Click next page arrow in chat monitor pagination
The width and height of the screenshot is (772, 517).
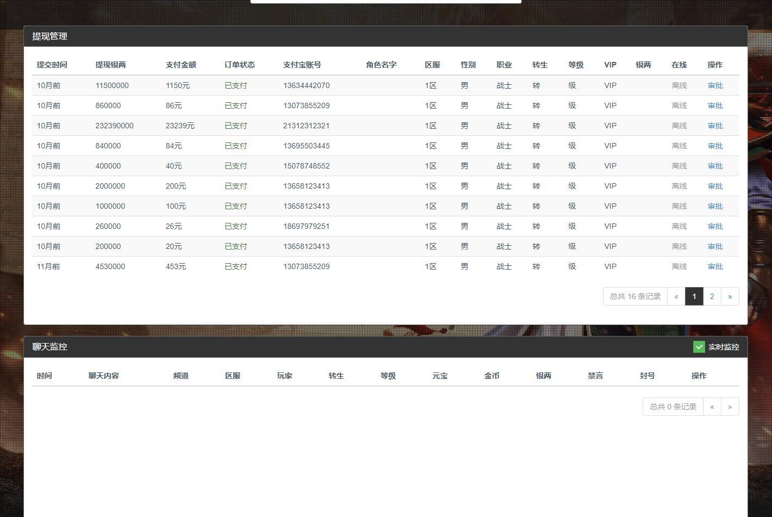click(730, 407)
